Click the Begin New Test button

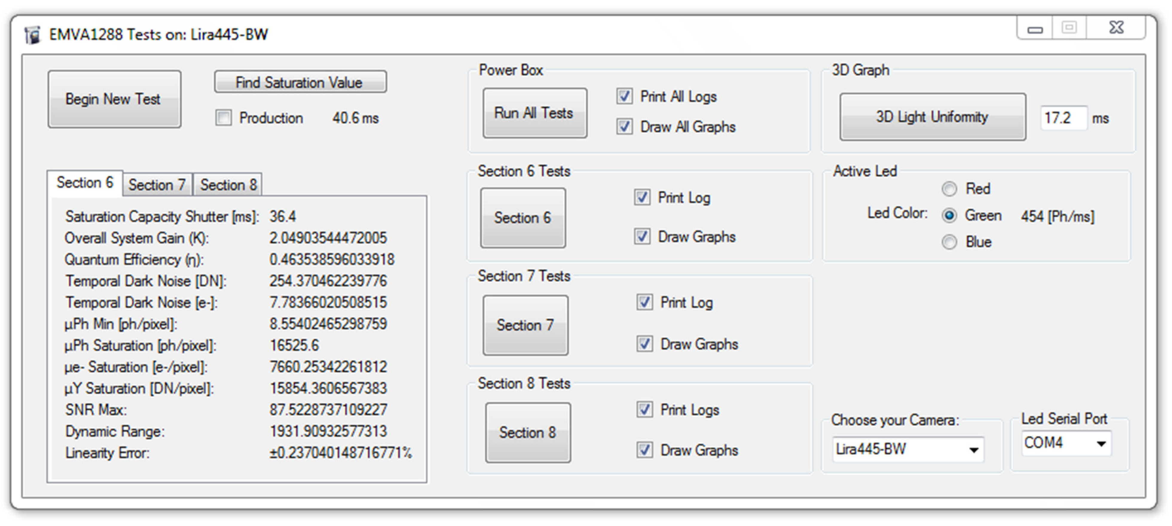114,99
